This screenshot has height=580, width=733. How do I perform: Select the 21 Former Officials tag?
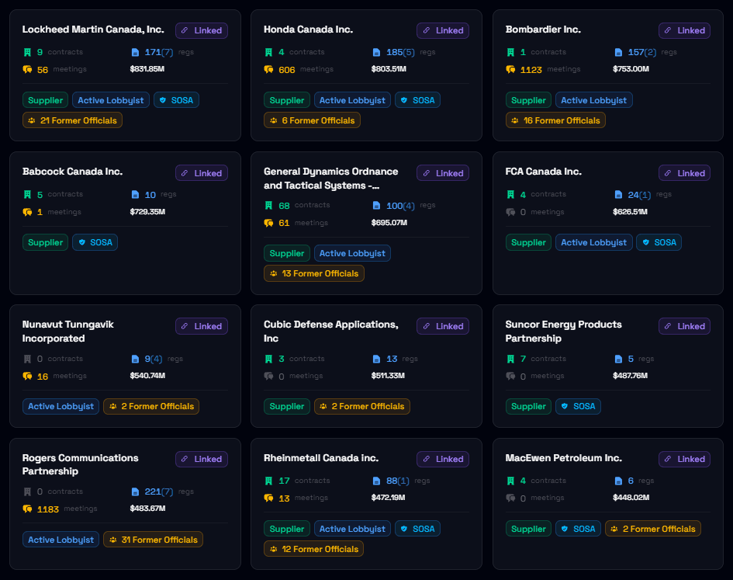72,120
